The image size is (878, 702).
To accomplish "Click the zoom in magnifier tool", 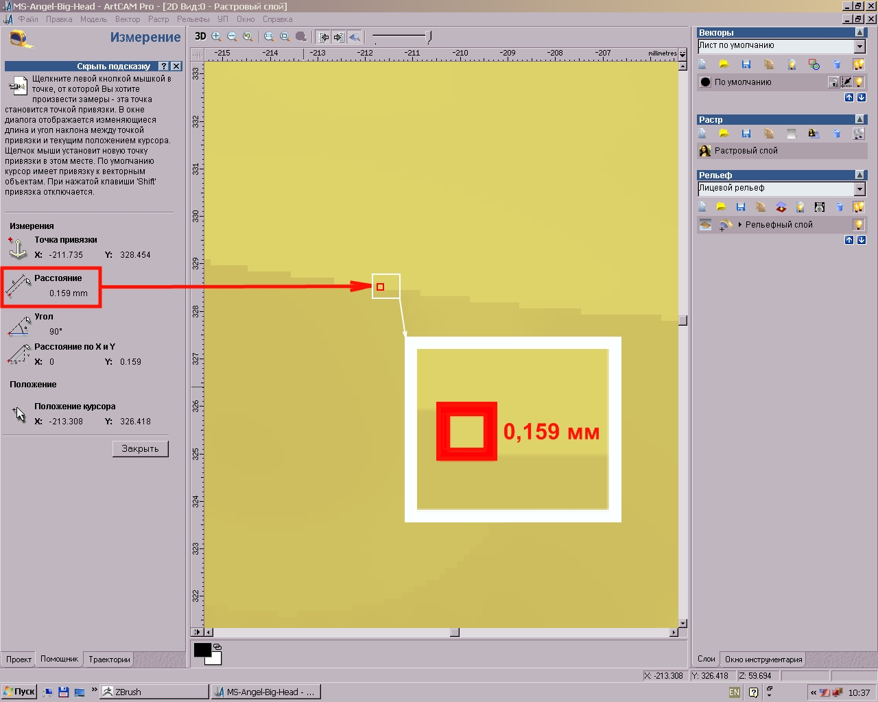I will 217,36.
